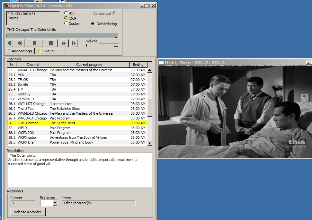
Task: Select channel 38.2 WCPX qubo
Action: coord(77,137)
